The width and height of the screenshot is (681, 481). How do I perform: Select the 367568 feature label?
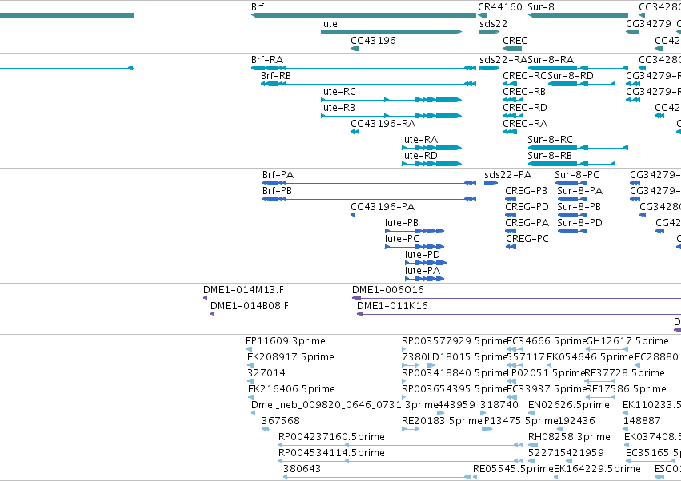tap(281, 421)
